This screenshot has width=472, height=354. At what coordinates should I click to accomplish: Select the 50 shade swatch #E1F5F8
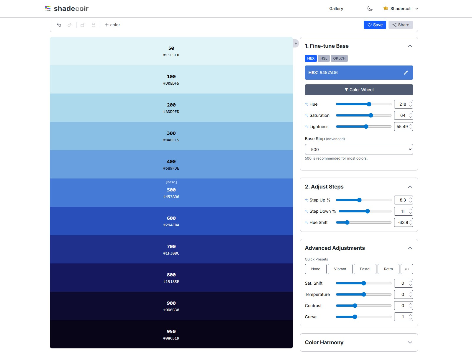[x=171, y=51]
